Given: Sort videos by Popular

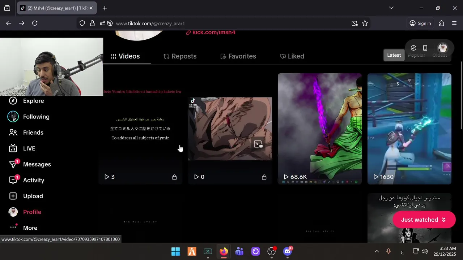Looking at the screenshot, I should coord(416,55).
